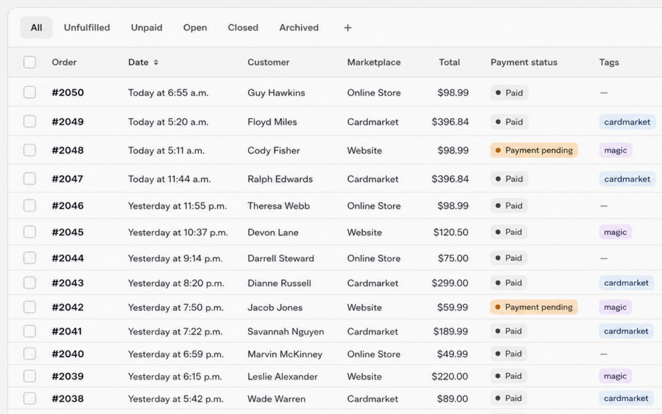This screenshot has width=662, height=414.
Task: Click the $120.50 total value
Action: [451, 232]
